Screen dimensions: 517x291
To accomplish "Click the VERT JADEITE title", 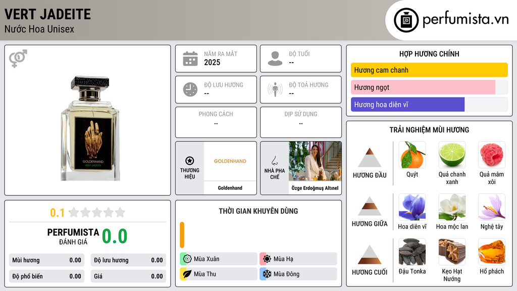I will click(x=47, y=14).
